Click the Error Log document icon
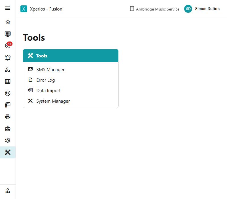This screenshot has height=199, width=227. point(30,80)
